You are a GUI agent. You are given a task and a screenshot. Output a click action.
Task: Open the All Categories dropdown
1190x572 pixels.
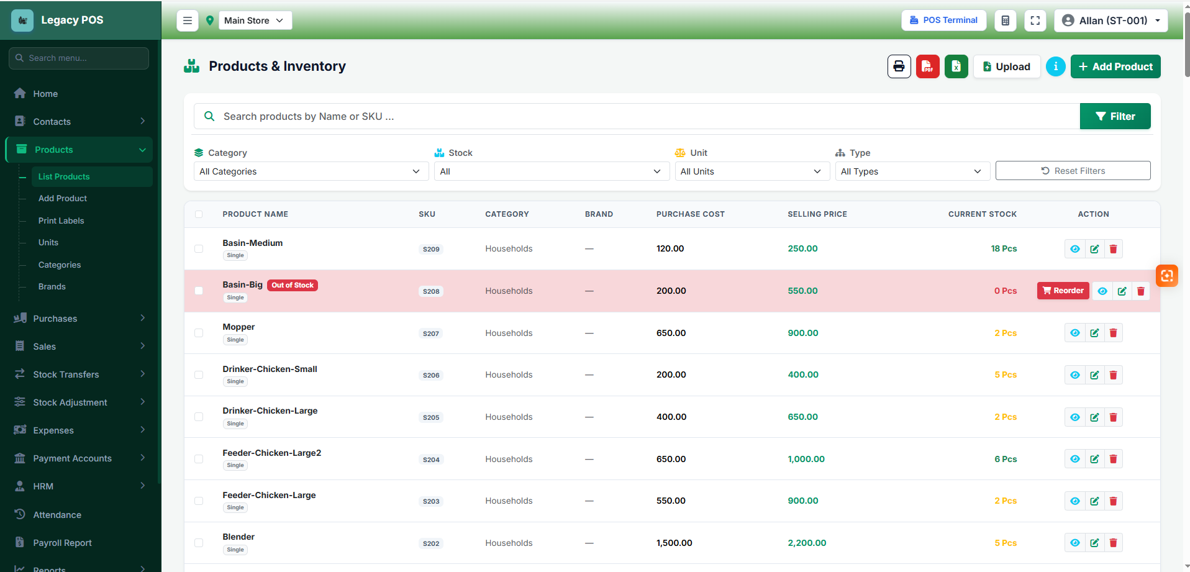(x=311, y=171)
